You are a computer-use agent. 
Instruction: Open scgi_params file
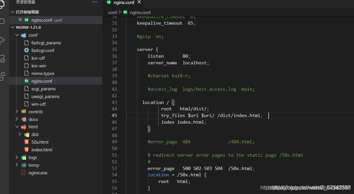pos(43,89)
